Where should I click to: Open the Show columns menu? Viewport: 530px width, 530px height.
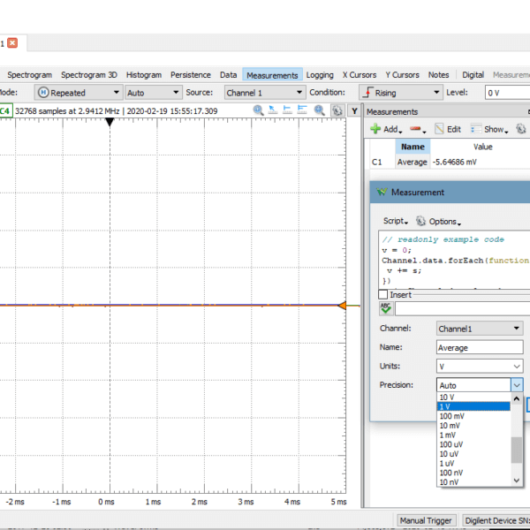coord(489,129)
